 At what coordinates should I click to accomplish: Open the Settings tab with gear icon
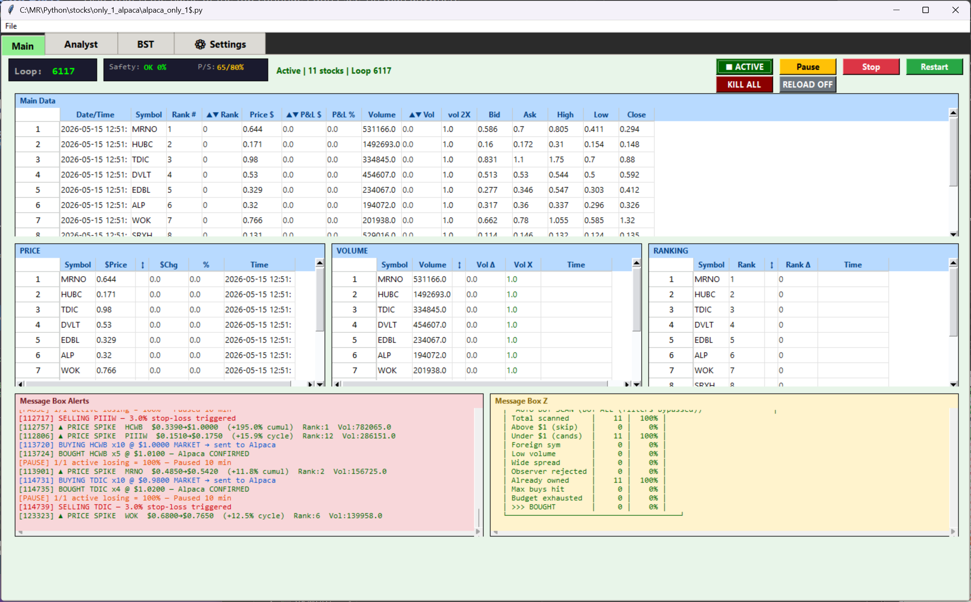pyautogui.click(x=220, y=44)
